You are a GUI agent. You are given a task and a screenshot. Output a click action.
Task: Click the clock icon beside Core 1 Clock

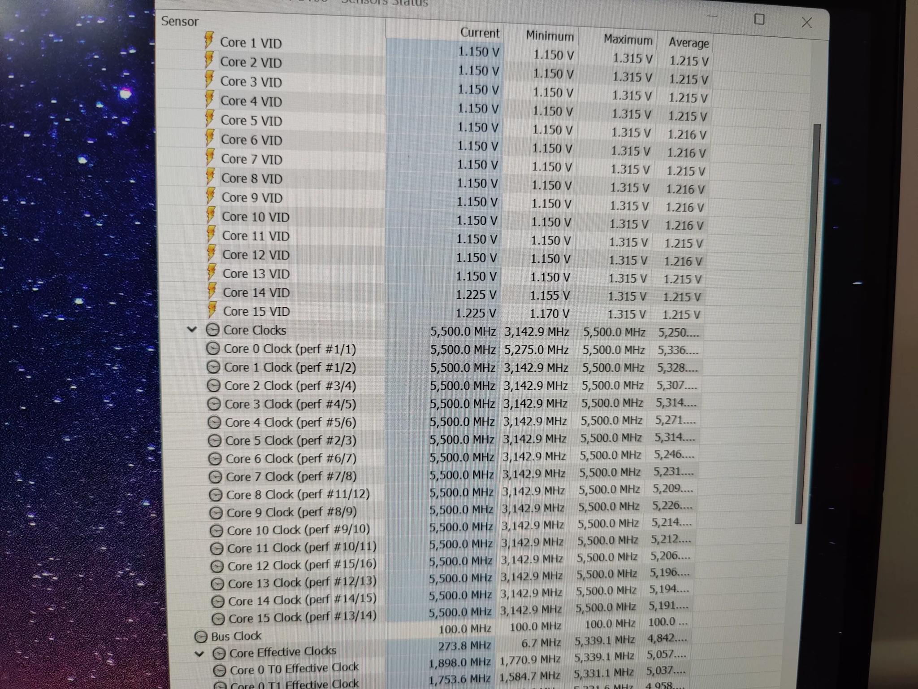pyautogui.click(x=213, y=367)
